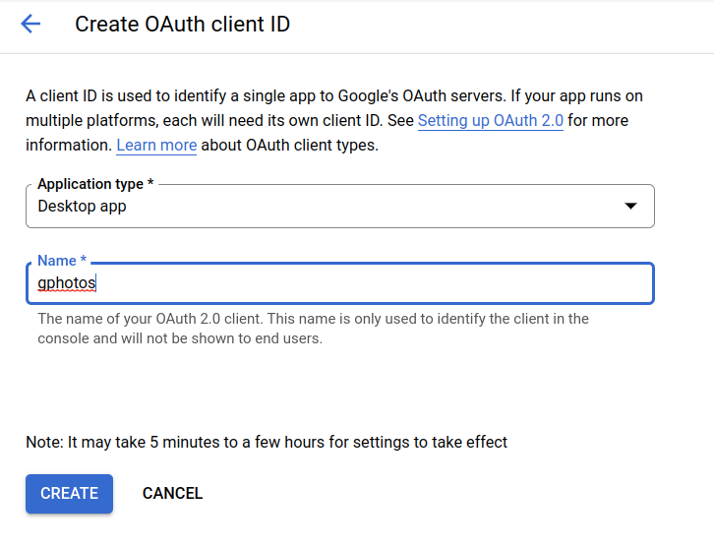714x547 pixels.
Task: Select the 'Desktop app' value text
Action: click(82, 207)
